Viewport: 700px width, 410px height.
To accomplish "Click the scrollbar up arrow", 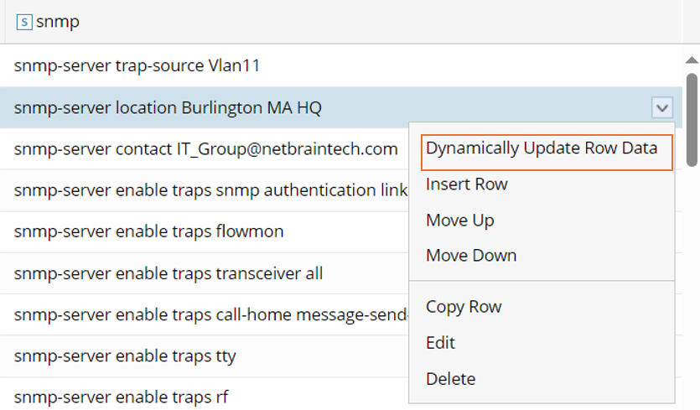I will (692, 60).
